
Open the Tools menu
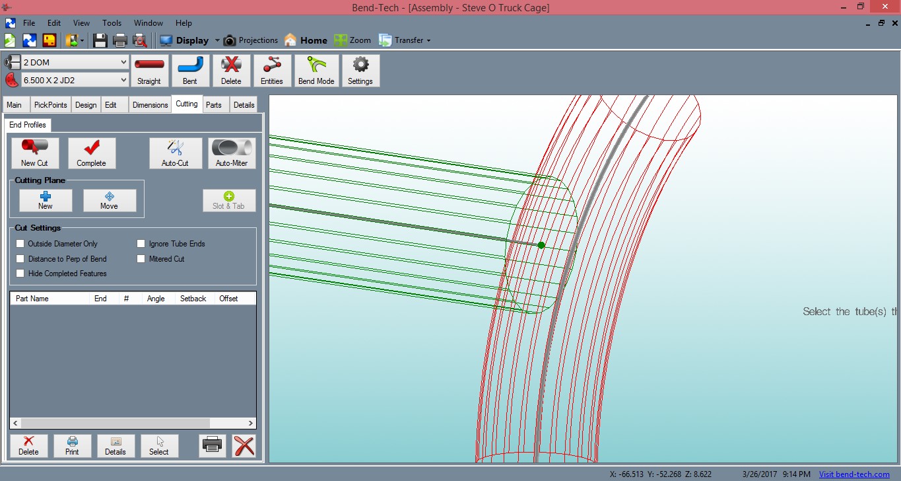coord(112,23)
